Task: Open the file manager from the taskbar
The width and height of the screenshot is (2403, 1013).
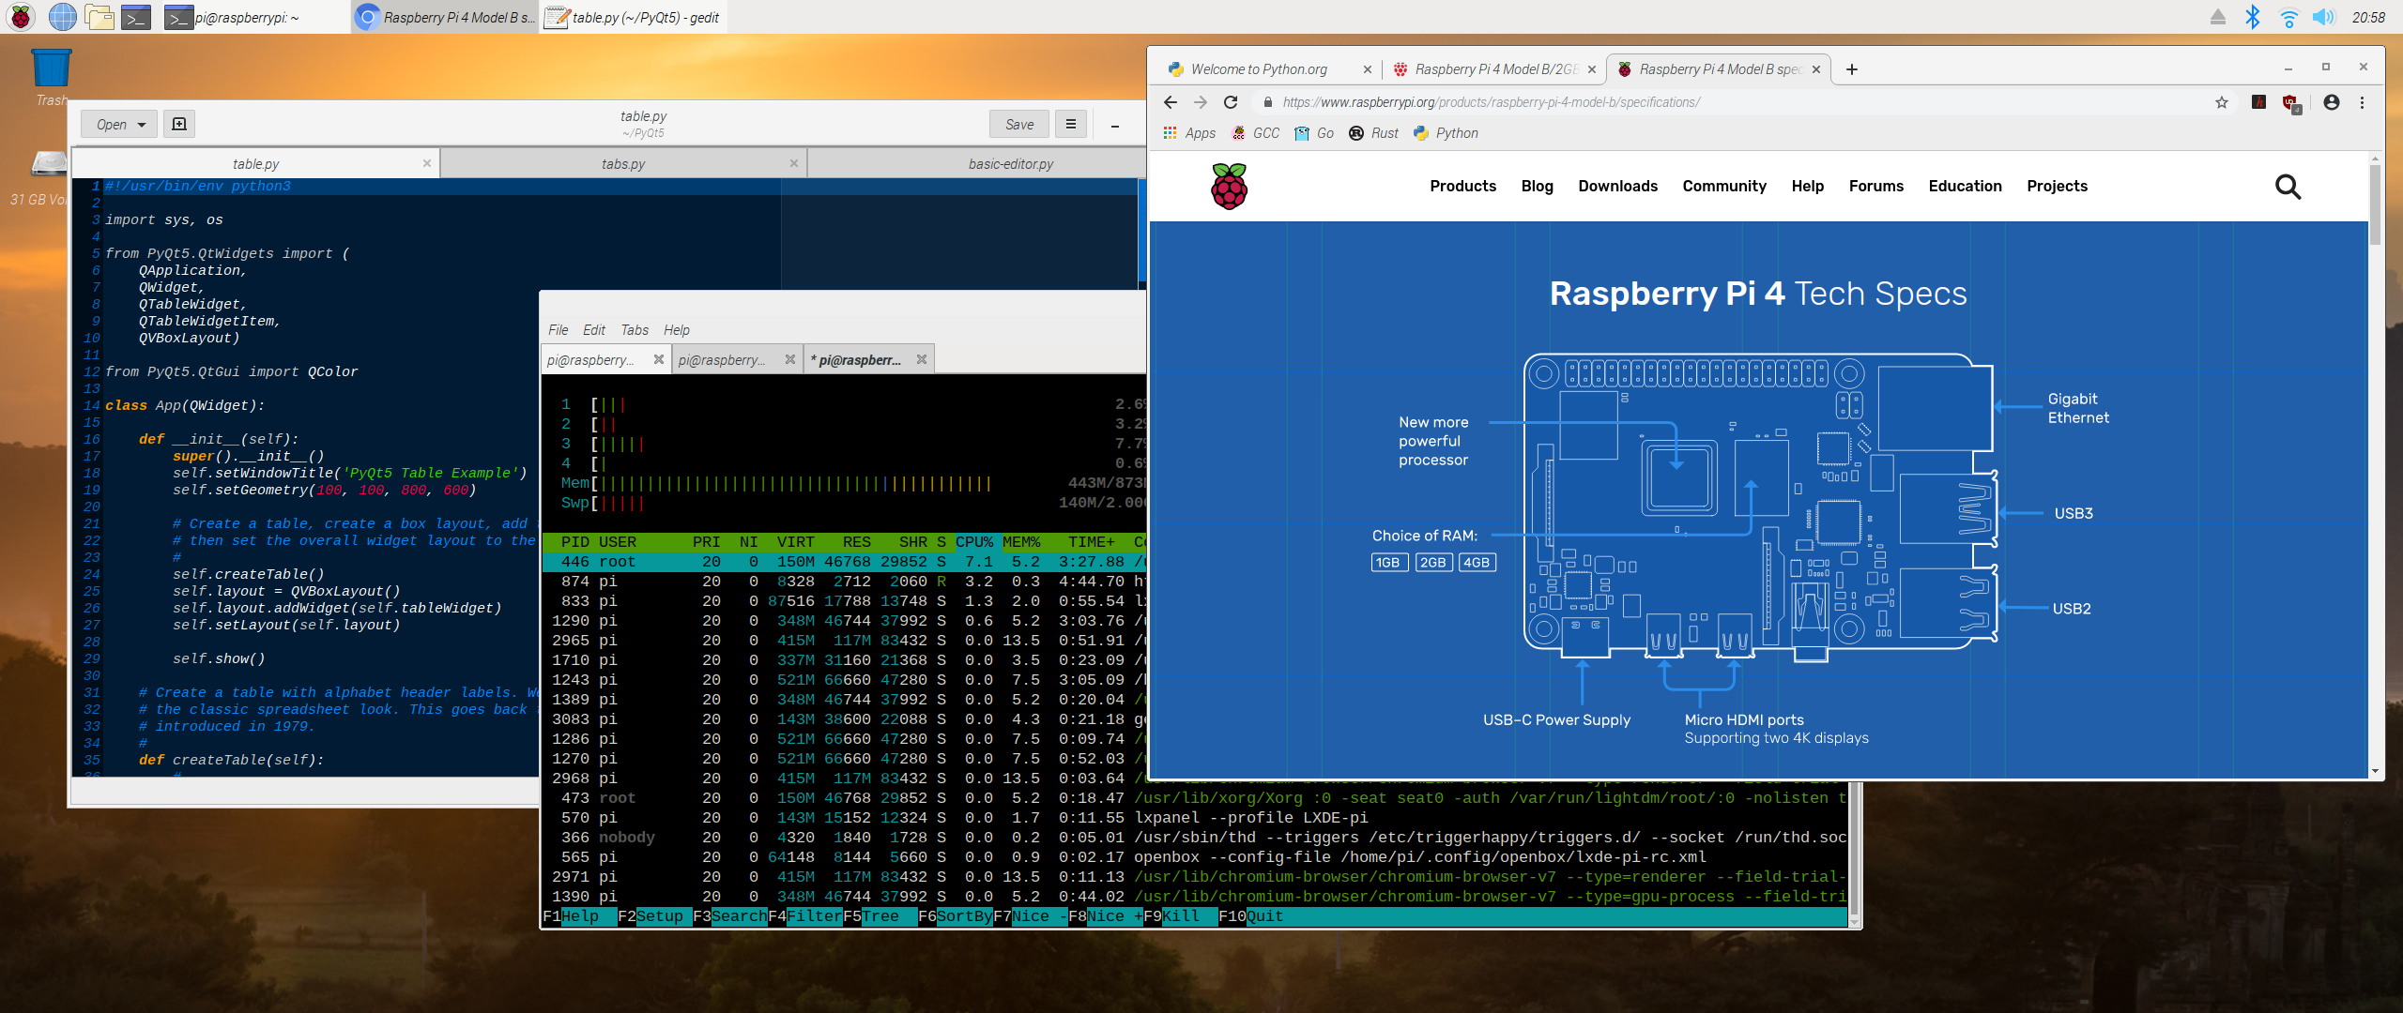Action: tap(99, 16)
